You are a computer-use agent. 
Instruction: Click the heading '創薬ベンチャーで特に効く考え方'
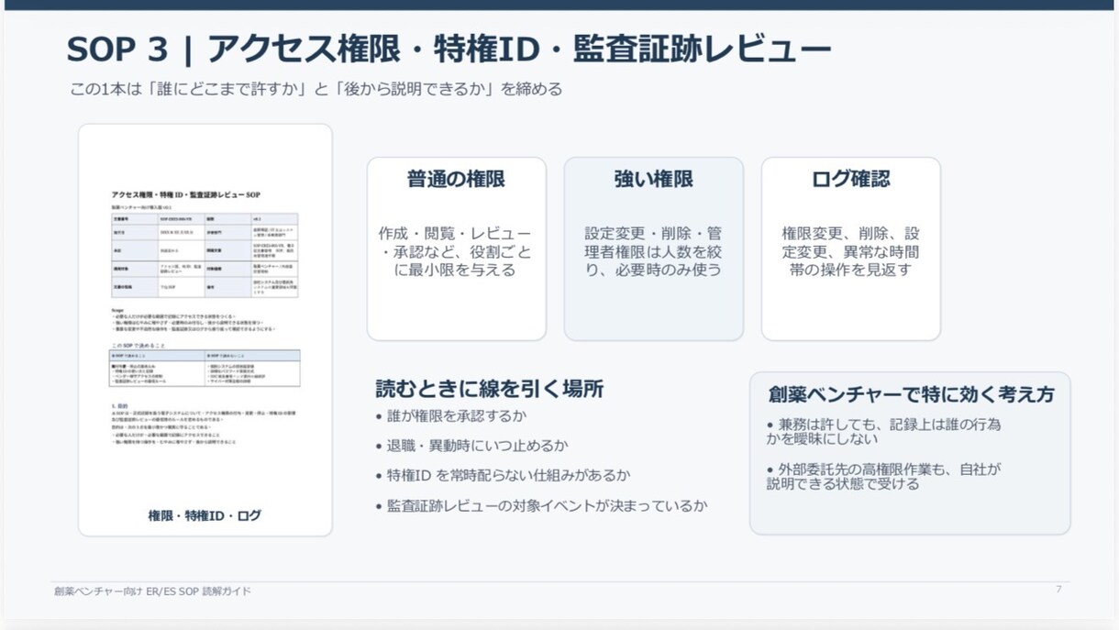click(x=911, y=394)
